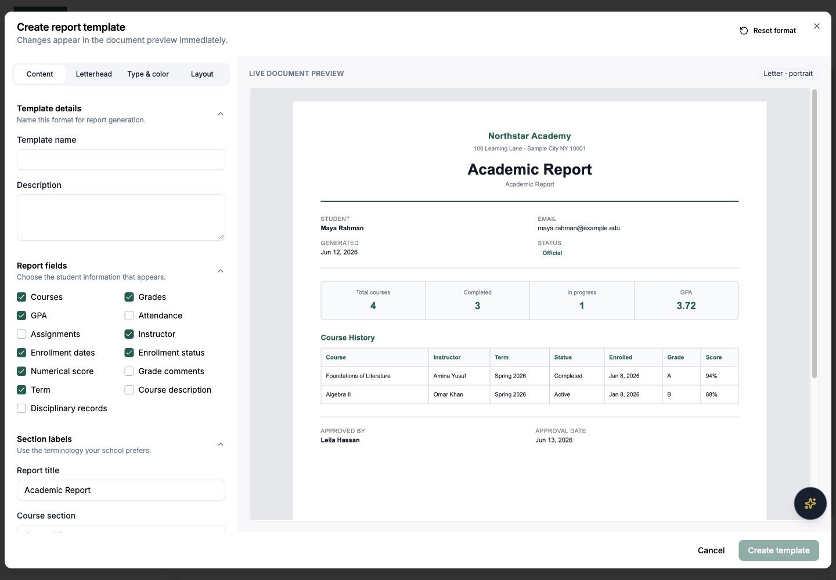
Task: Click the Reset format circular arrow icon
Action: [744, 31]
